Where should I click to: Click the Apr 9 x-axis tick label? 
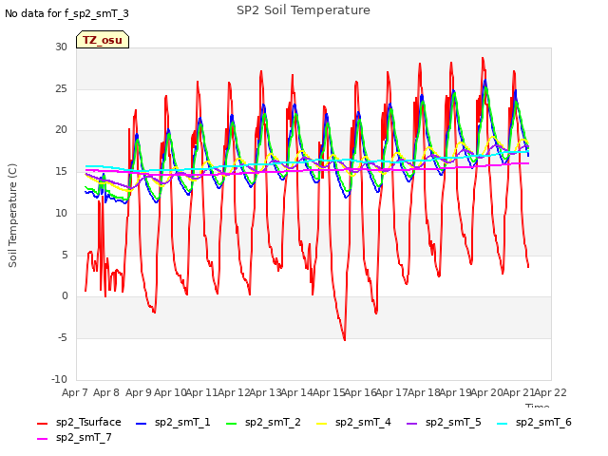coord(139,392)
